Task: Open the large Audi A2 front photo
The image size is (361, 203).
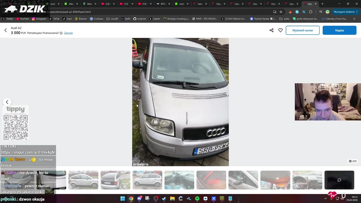Action: 180,102
